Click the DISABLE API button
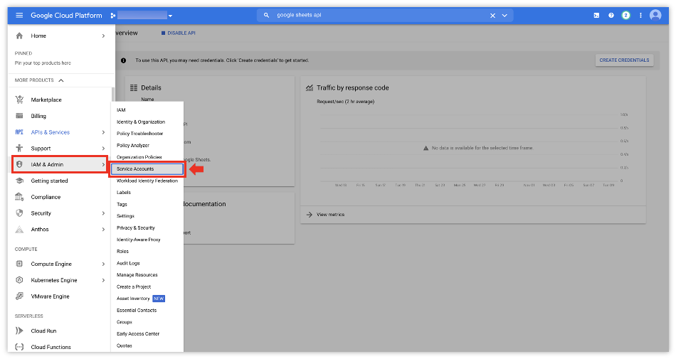The height and width of the screenshot is (359, 676). 179,33
